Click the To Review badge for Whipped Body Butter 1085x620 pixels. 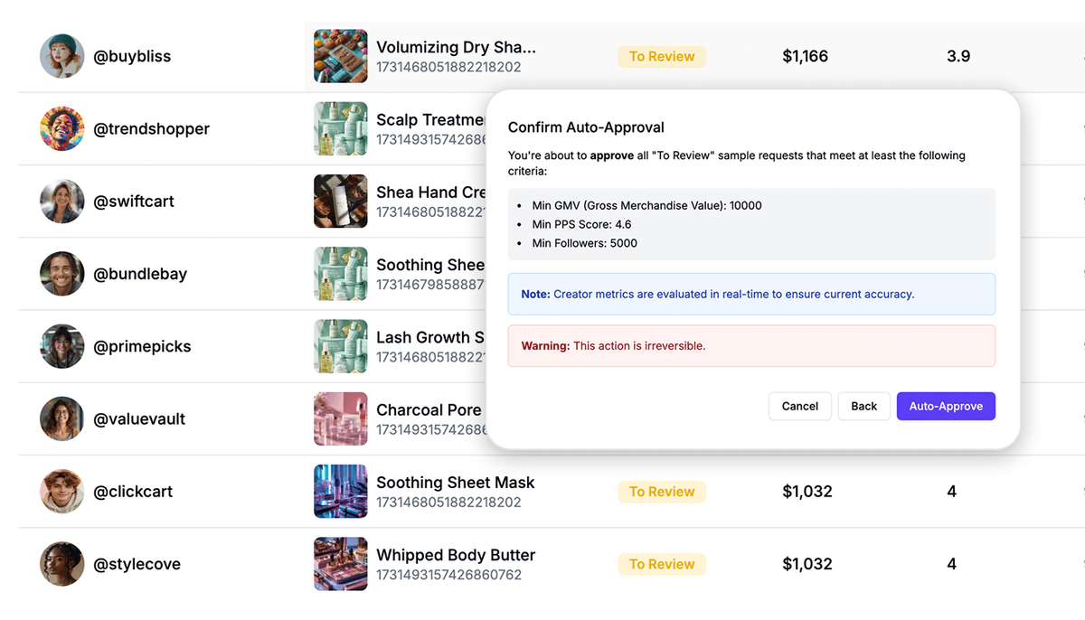pyautogui.click(x=662, y=563)
